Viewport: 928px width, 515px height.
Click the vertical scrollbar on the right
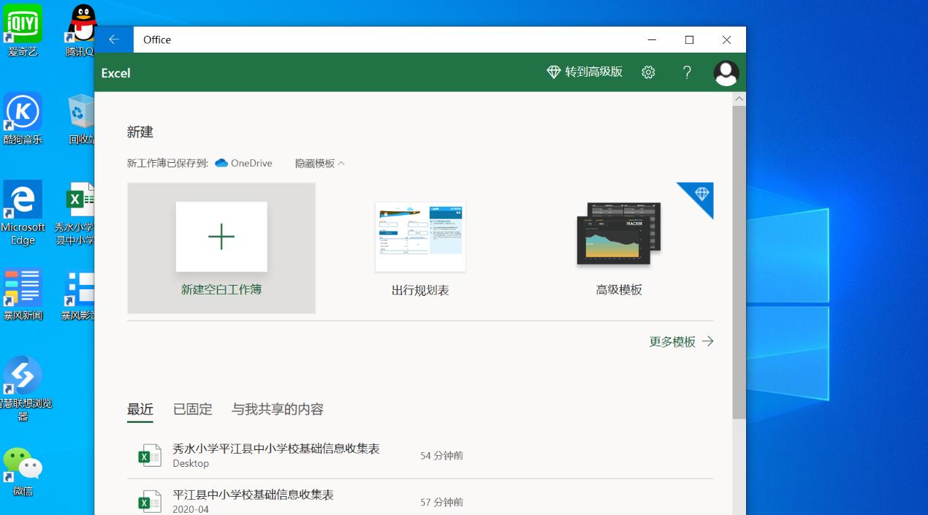pyautogui.click(x=739, y=256)
